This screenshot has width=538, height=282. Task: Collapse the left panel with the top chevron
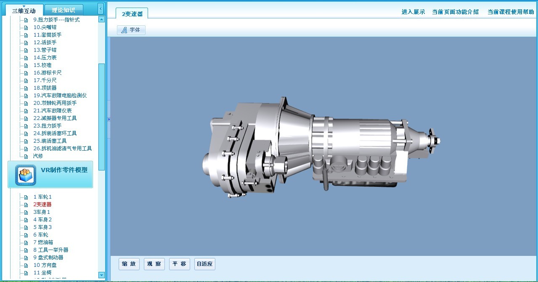pyautogui.click(x=100, y=8)
